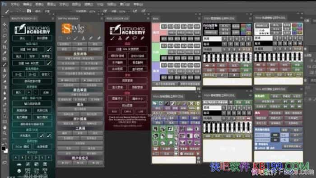
Task: Tick the lower-left checkbox in blue TK section
Action: point(256,148)
